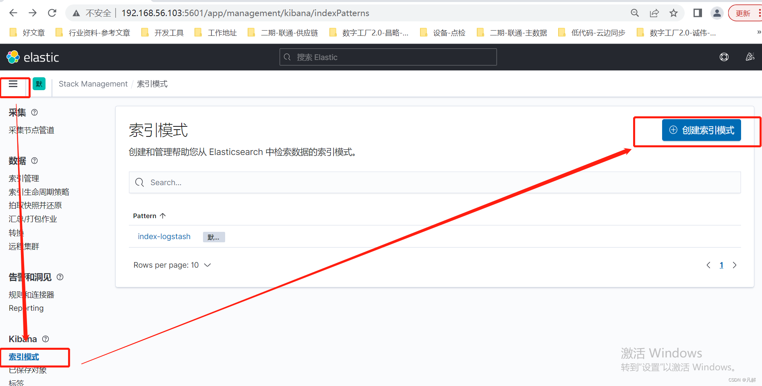The height and width of the screenshot is (386, 762).
Task: Open the browser profile avatar
Action: (x=717, y=13)
